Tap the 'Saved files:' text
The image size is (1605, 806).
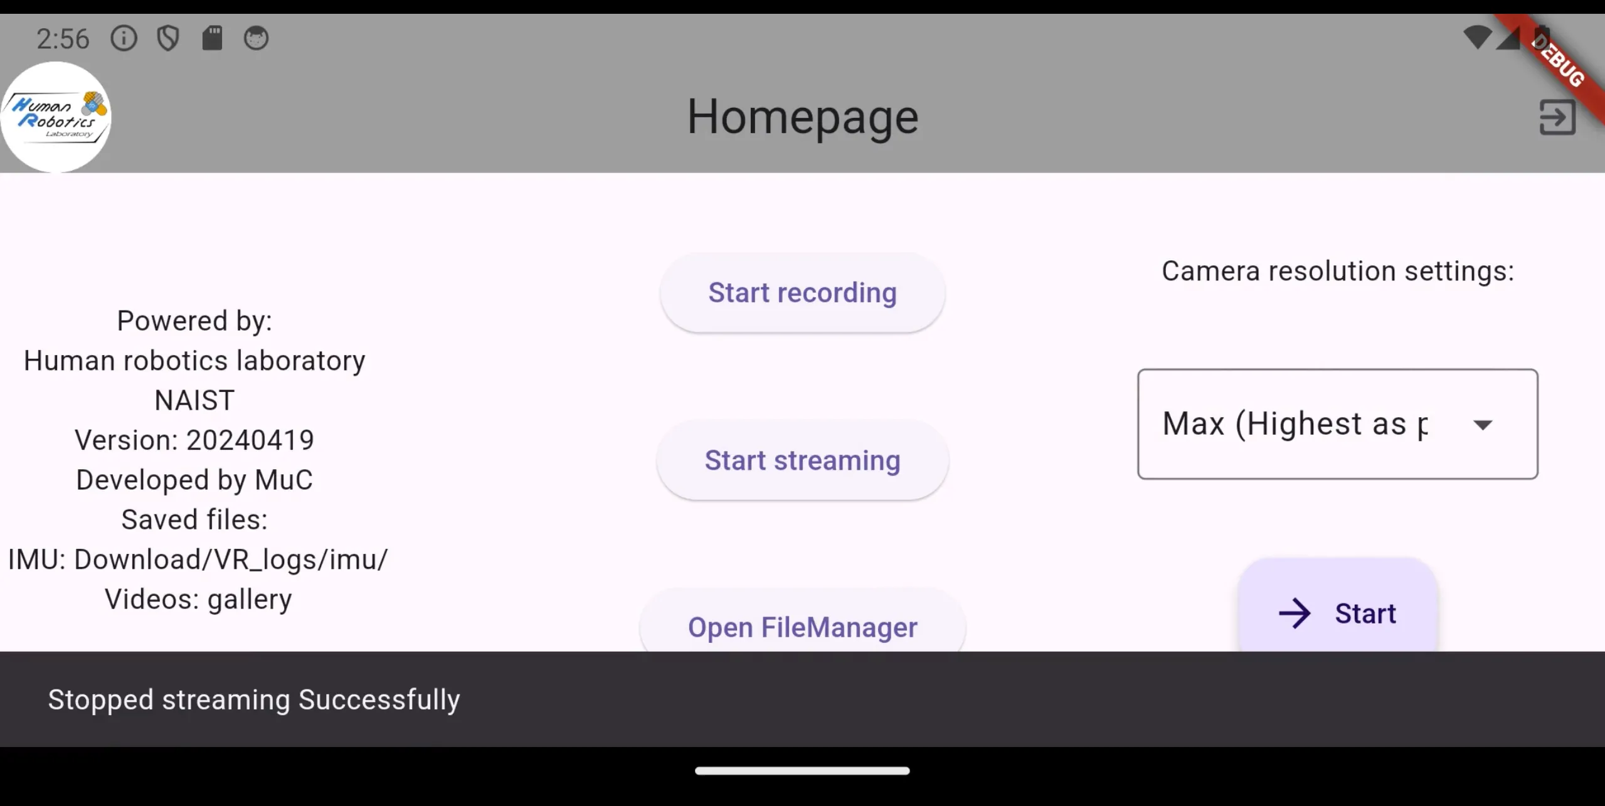point(194,519)
